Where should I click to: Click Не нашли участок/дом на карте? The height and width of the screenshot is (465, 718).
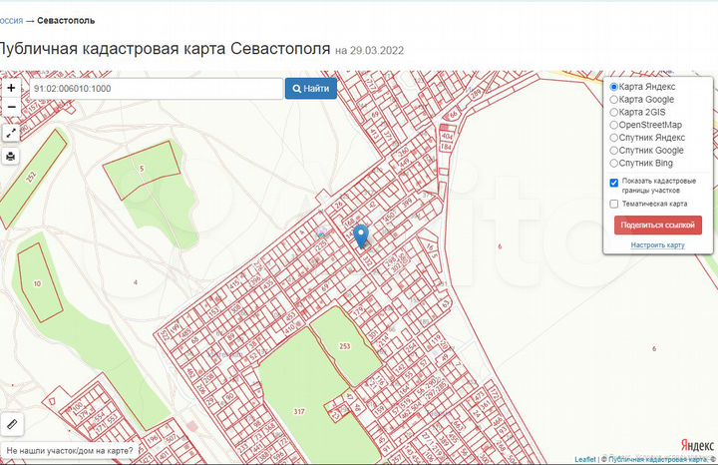point(70,451)
